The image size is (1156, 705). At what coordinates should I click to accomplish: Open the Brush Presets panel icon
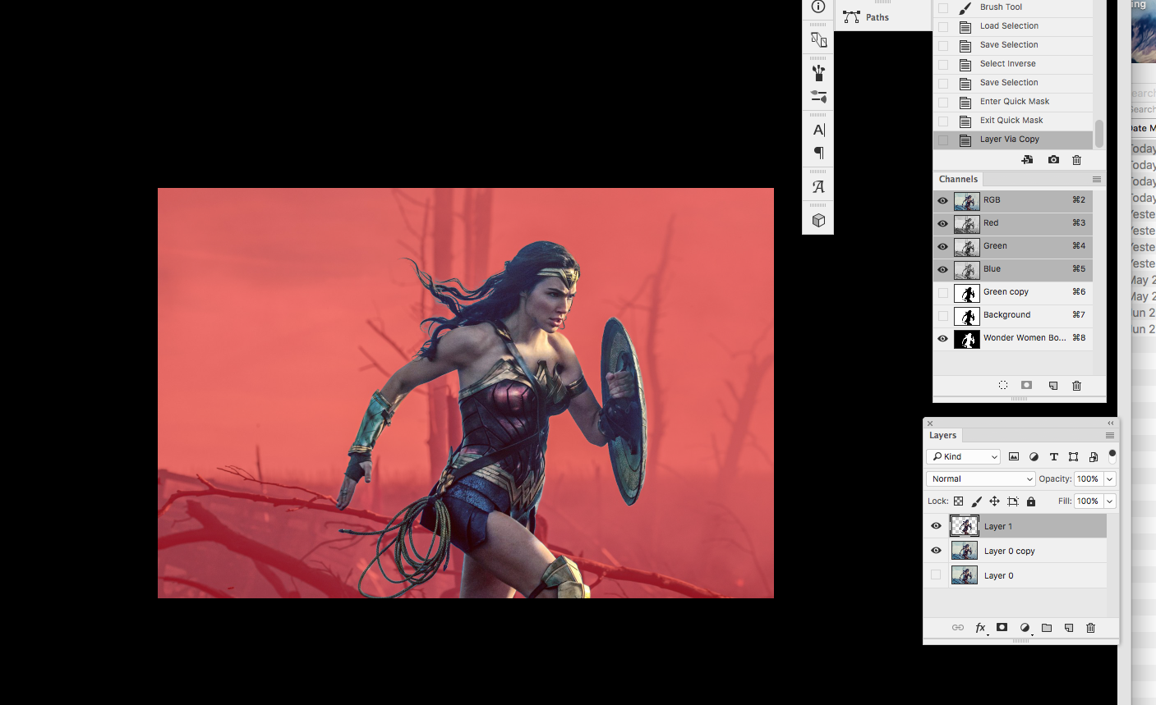(818, 72)
